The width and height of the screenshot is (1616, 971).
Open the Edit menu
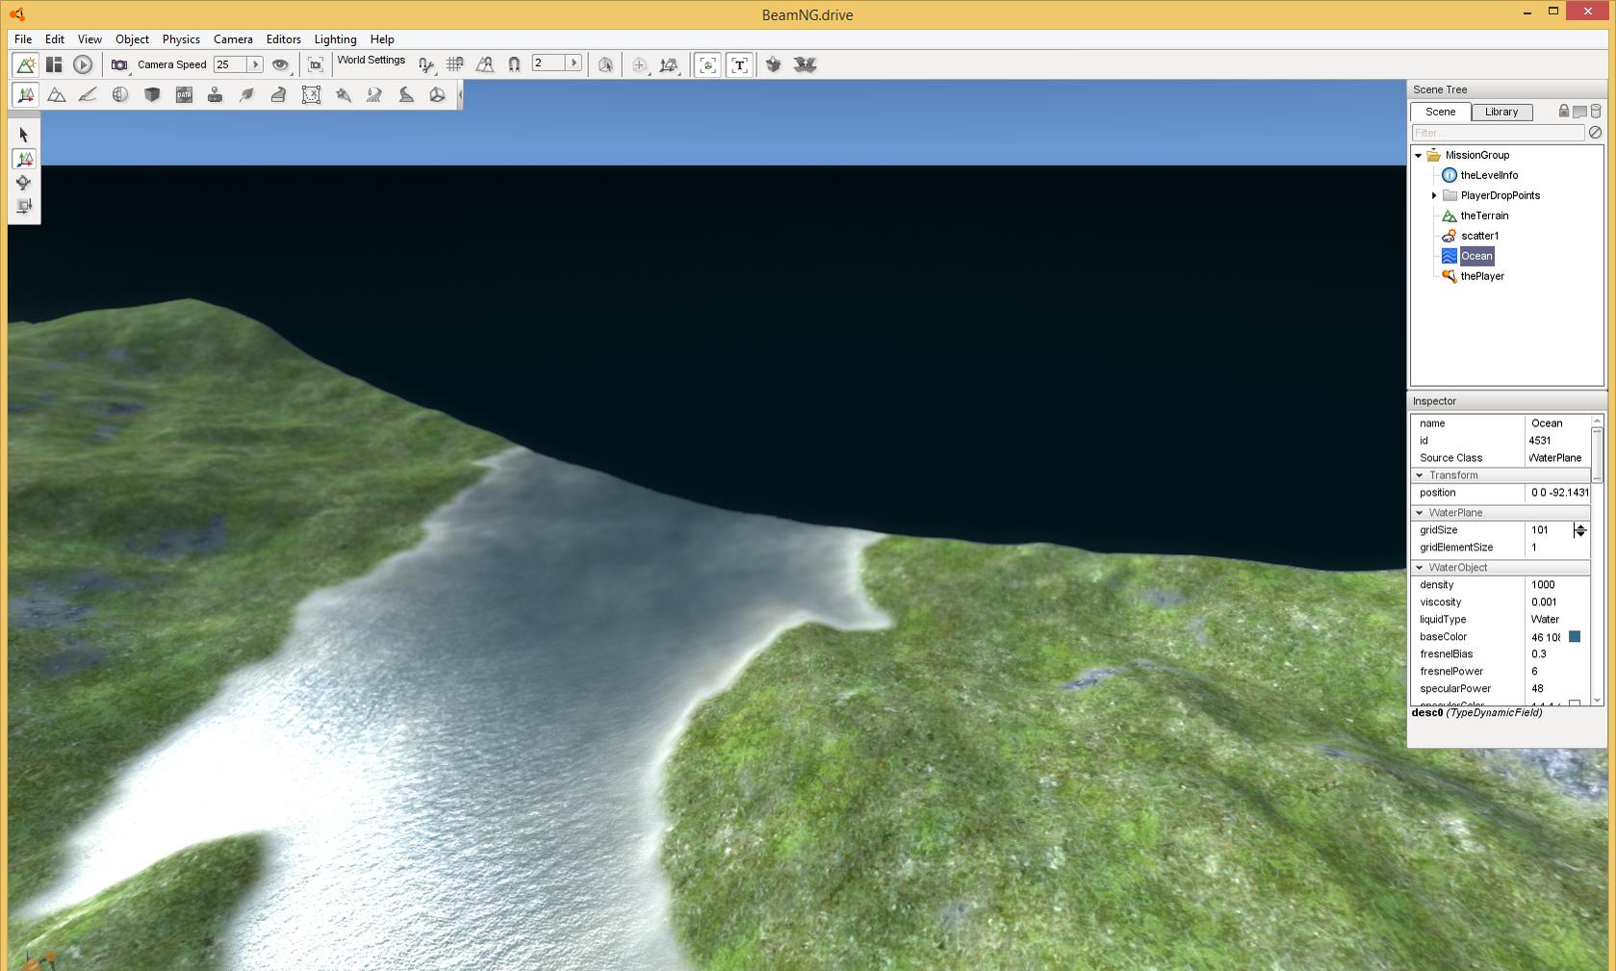point(55,39)
